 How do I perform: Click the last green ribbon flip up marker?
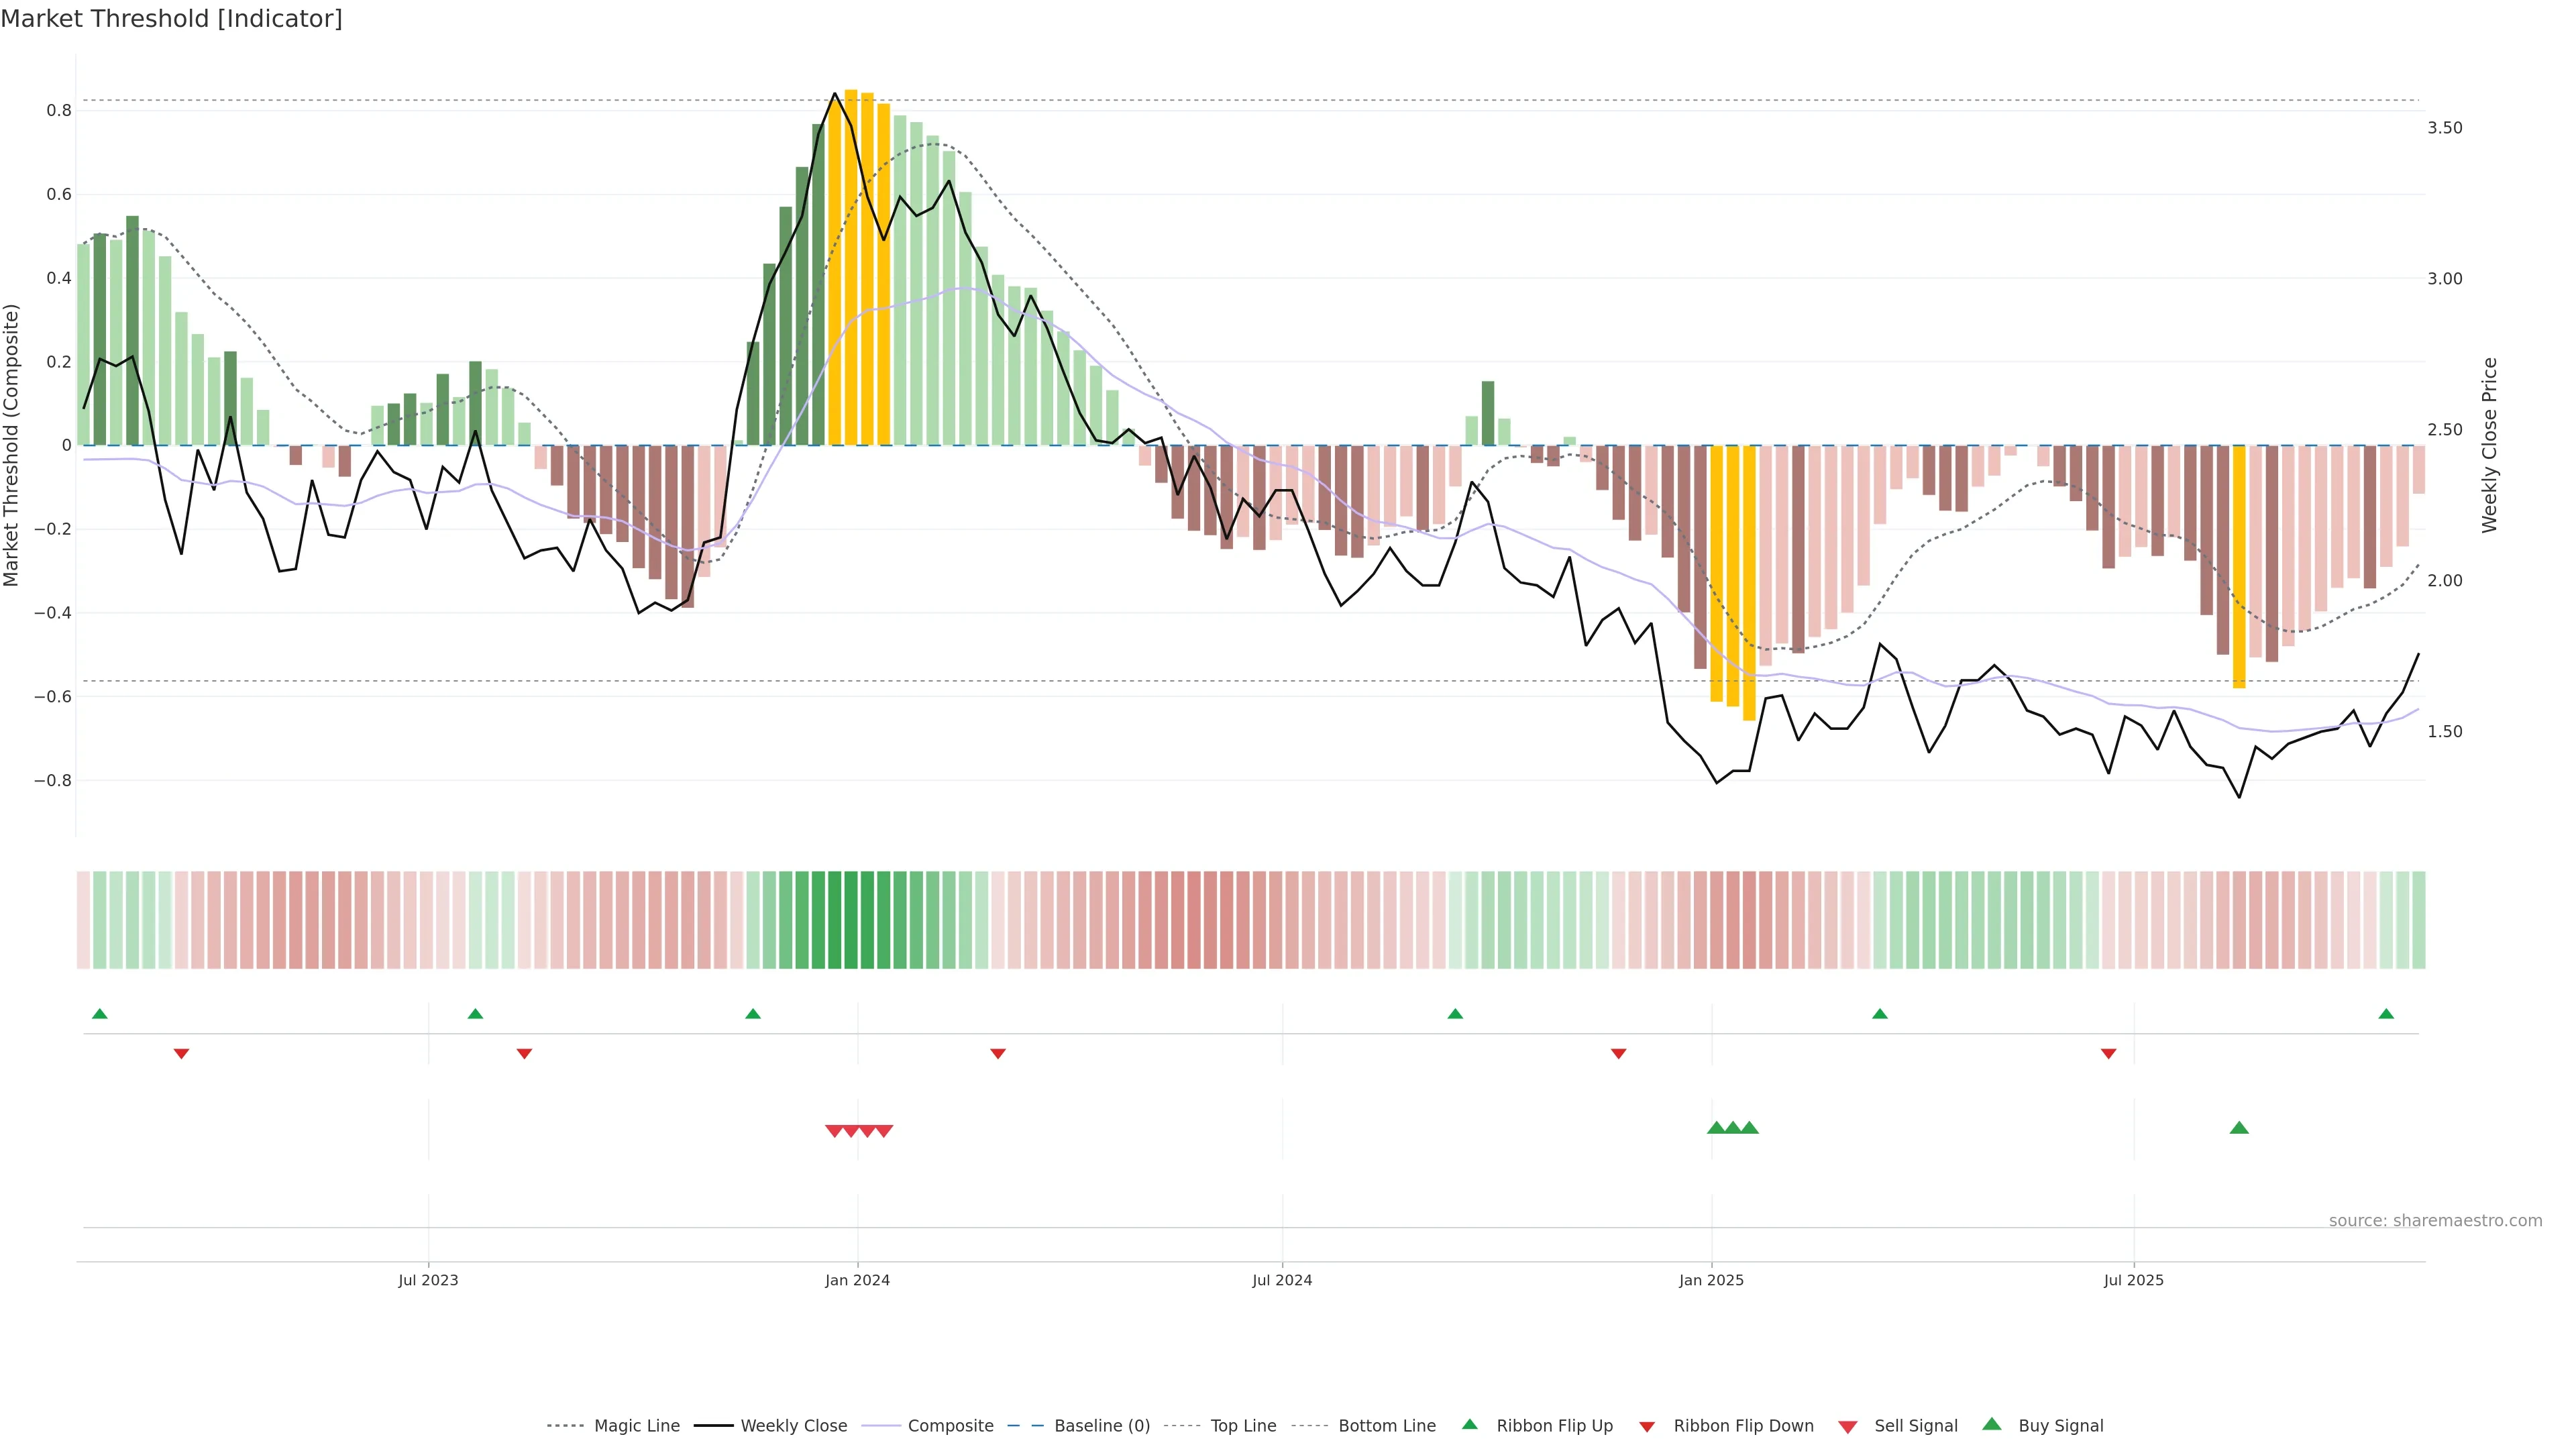pyautogui.click(x=2386, y=1014)
